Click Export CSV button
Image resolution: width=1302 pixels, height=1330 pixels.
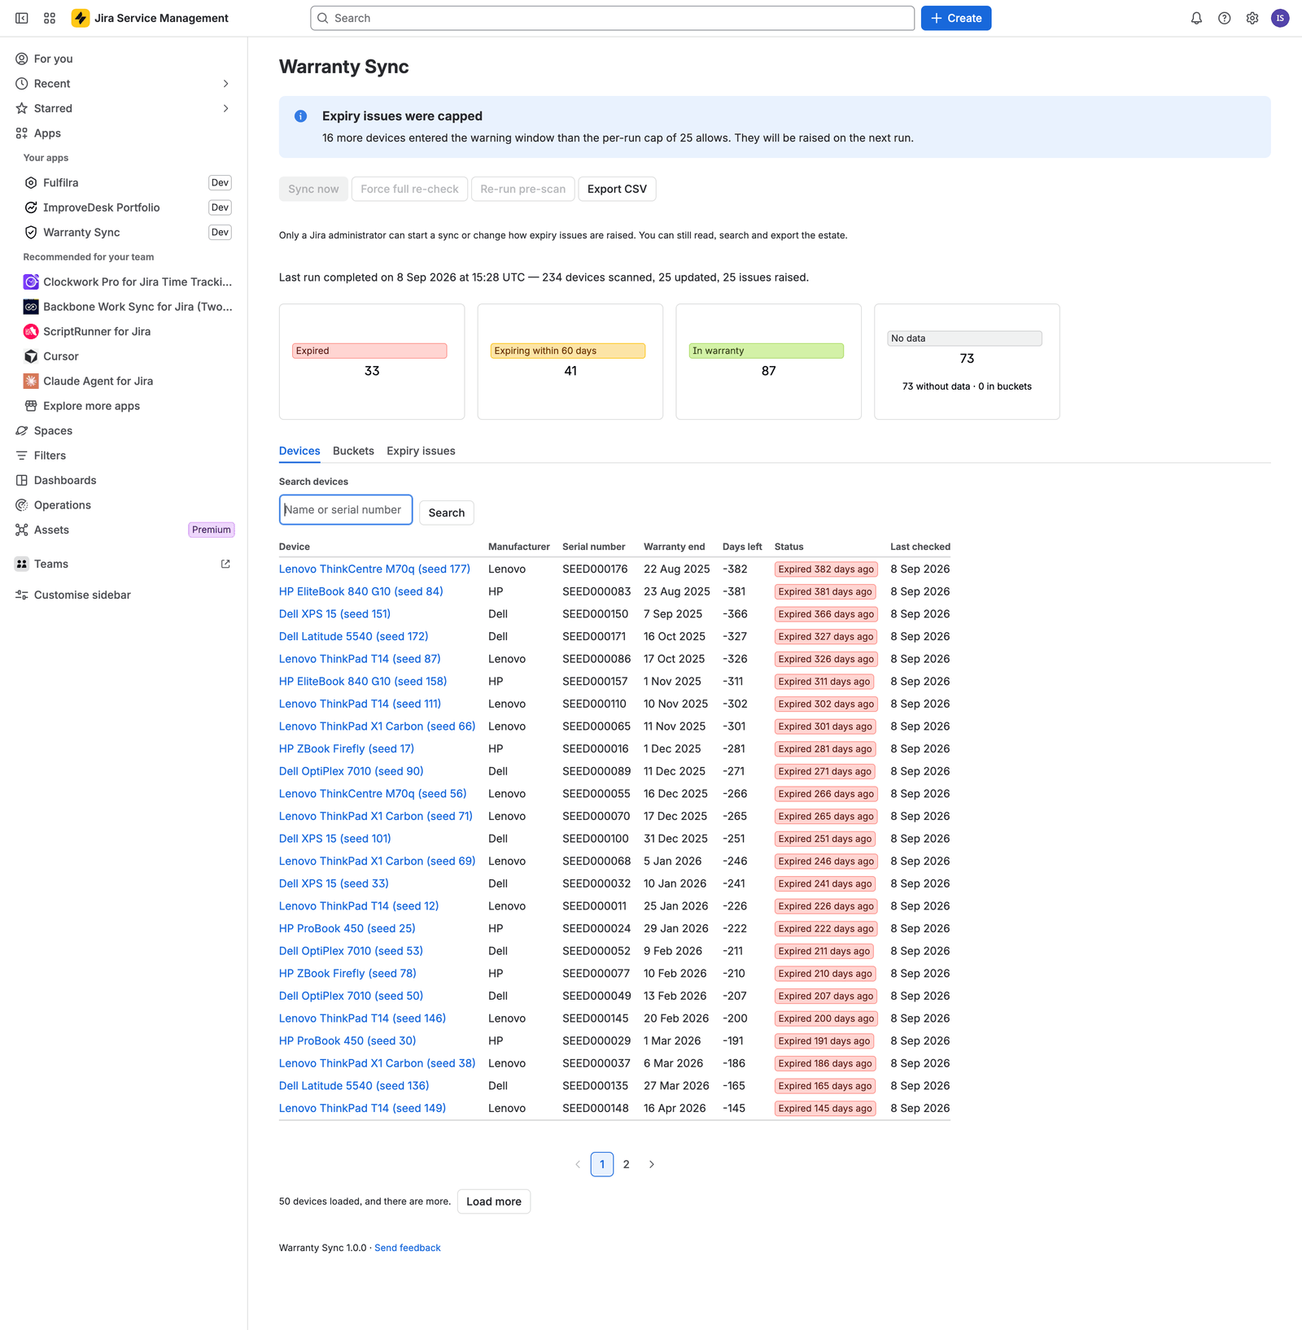click(x=617, y=189)
